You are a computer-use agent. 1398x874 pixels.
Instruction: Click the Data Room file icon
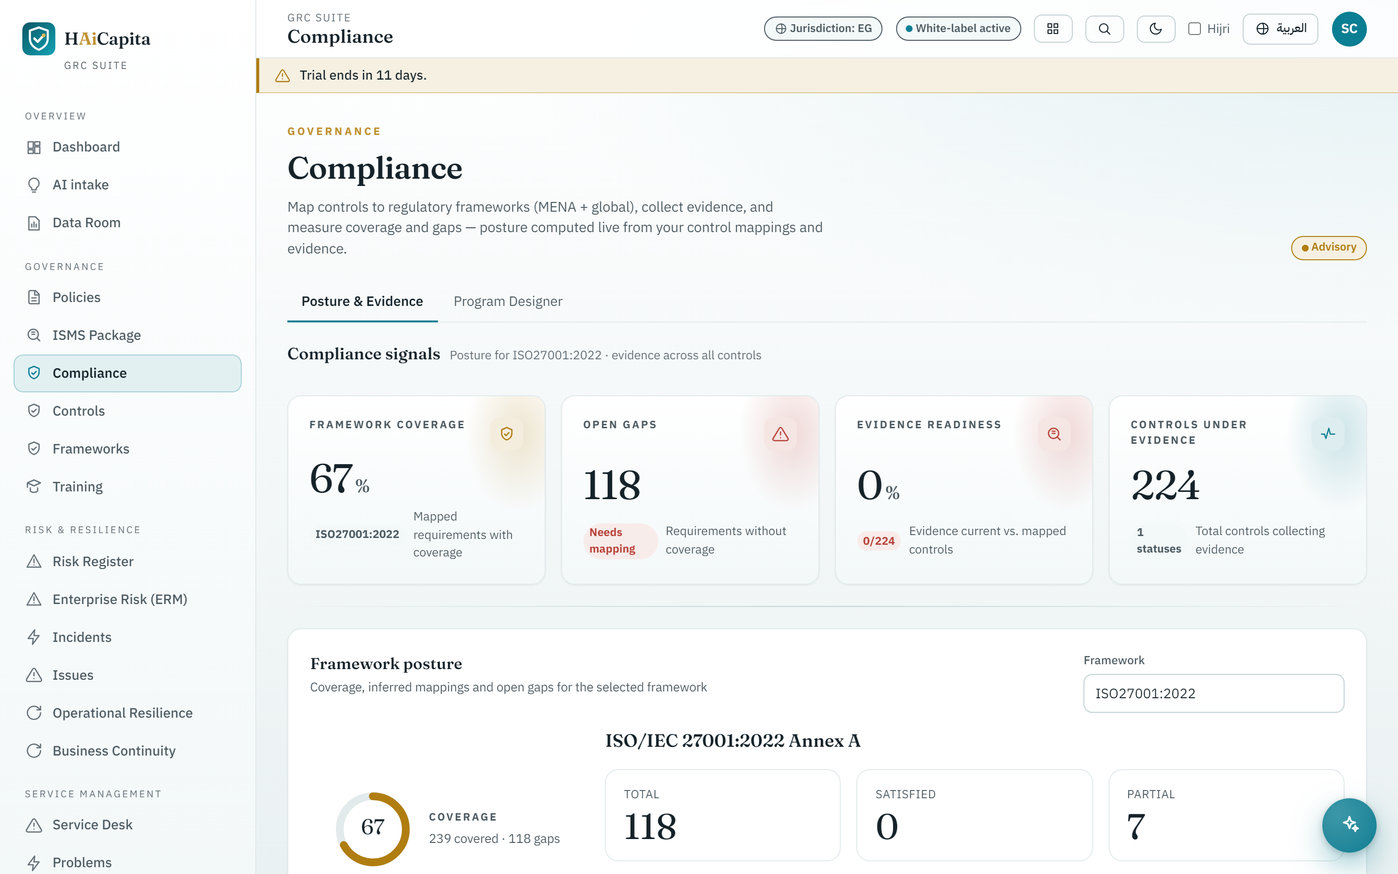[x=34, y=223]
